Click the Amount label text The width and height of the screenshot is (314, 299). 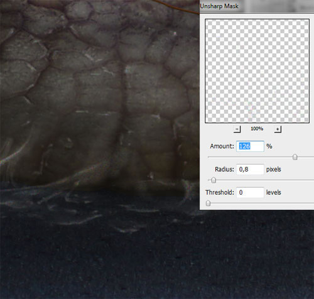pyautogui.click(x=222, y=146)
